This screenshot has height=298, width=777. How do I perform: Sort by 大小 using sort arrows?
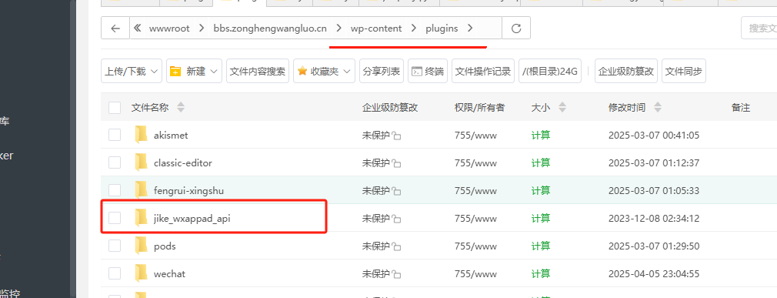coord(562,107)
